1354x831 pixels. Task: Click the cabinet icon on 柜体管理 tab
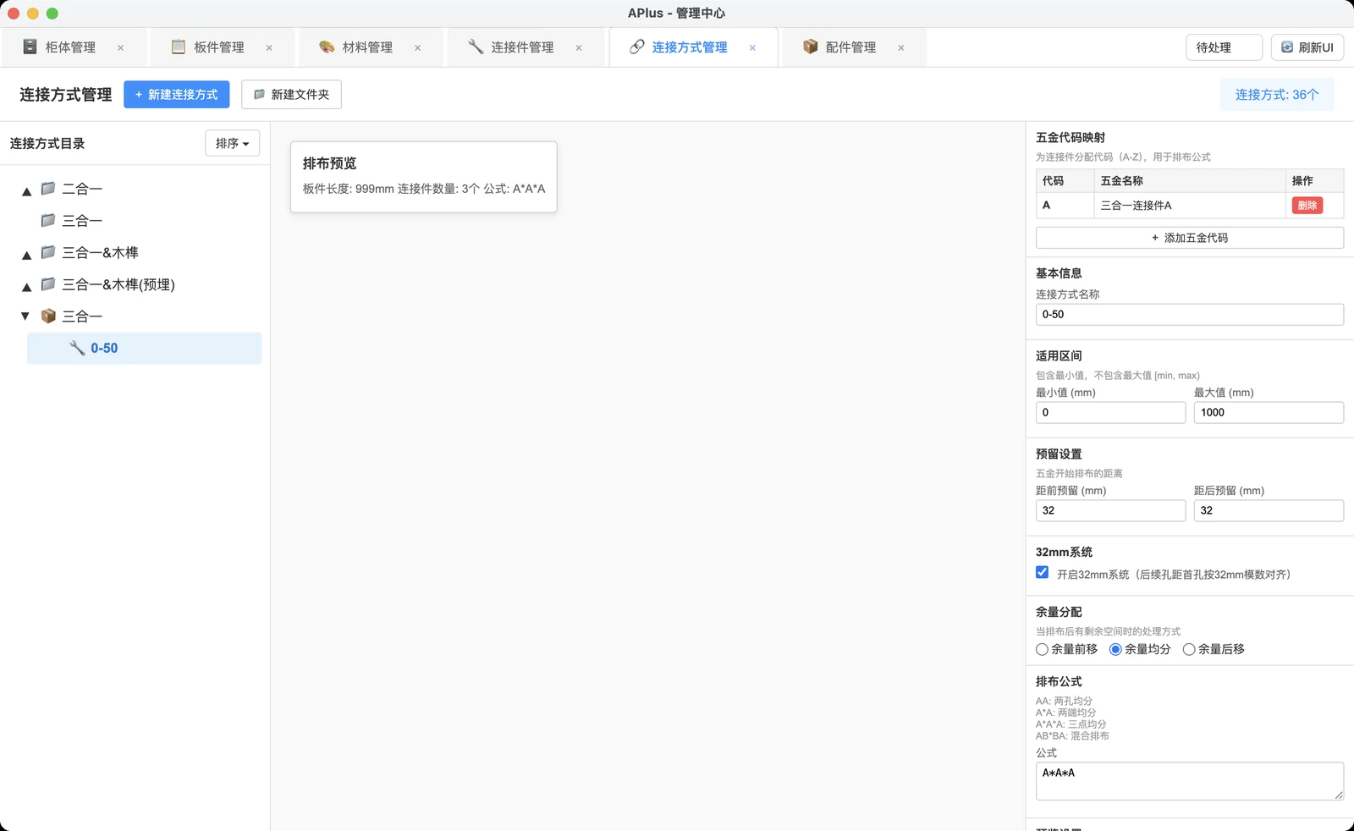click(30, 47)
